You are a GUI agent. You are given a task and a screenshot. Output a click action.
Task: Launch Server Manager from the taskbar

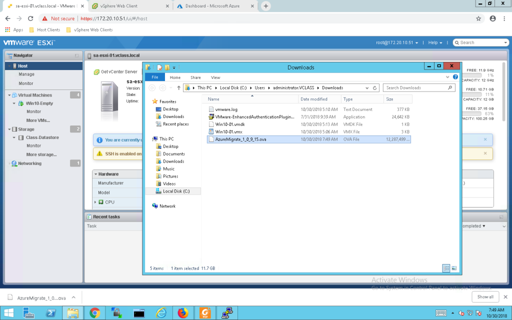pos(28,313)
